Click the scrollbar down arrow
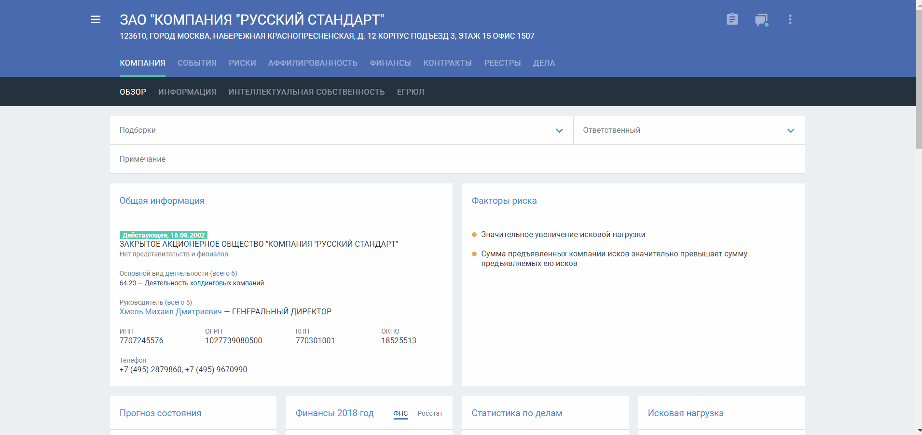 [x=919, y=430]
